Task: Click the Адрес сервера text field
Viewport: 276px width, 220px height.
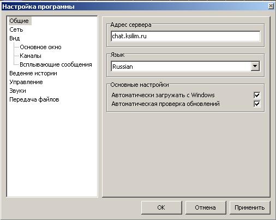Action: [x=185, y=36]
